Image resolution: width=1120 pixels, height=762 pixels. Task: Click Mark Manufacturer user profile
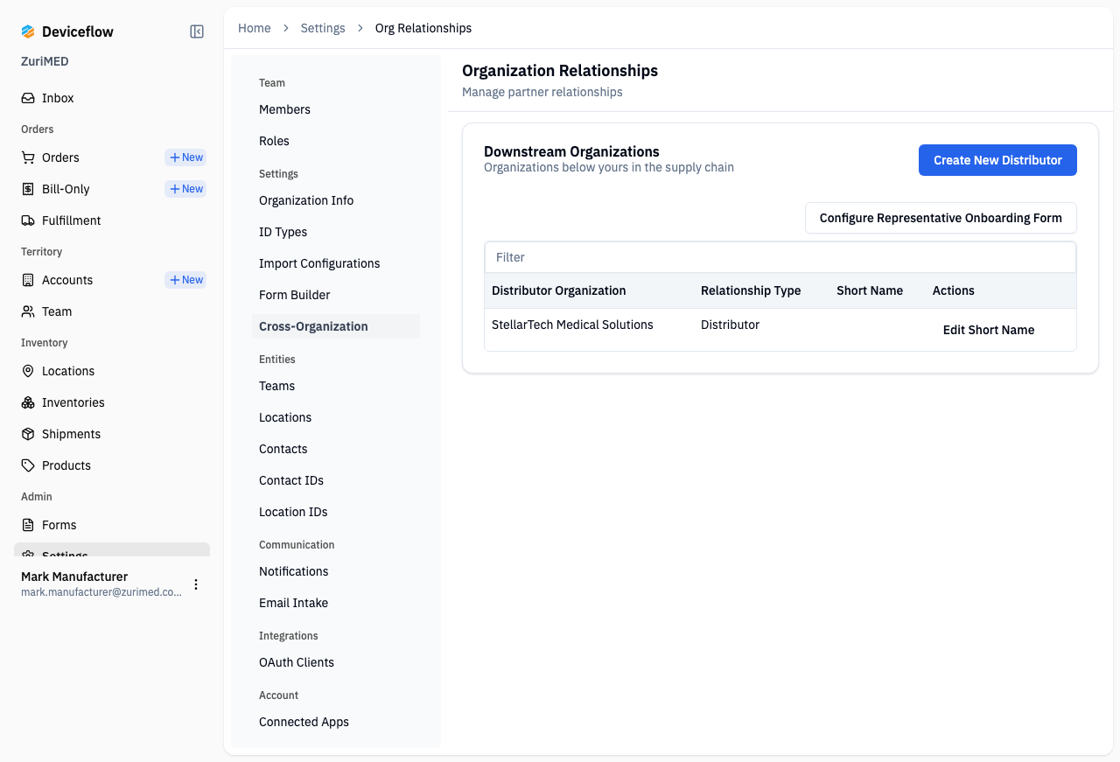click(101, 584)
